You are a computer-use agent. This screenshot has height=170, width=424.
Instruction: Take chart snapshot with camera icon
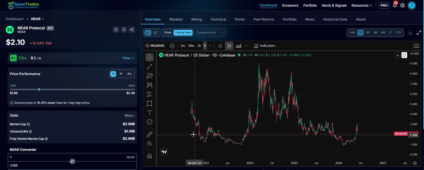pos(417,45)
